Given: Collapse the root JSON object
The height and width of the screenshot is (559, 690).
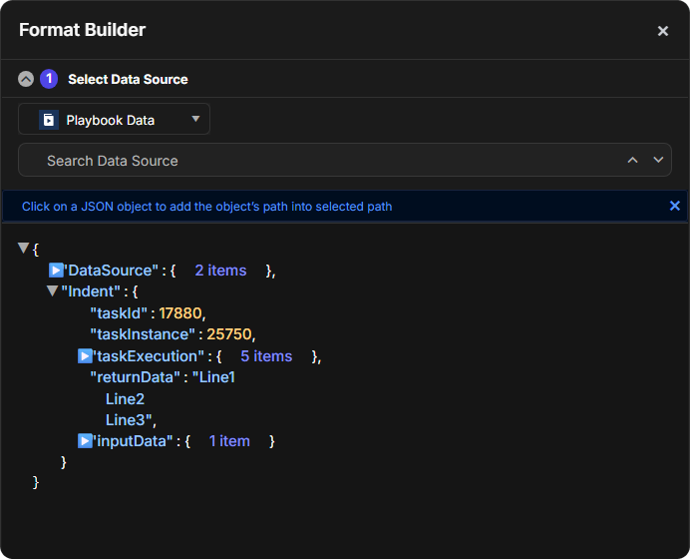Looking at the screenshot, I should point(23,248).
